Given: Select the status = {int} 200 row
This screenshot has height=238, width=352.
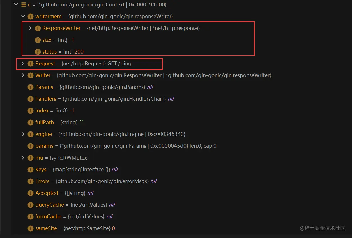Looking at the screenshot, I should coord(59,52).
